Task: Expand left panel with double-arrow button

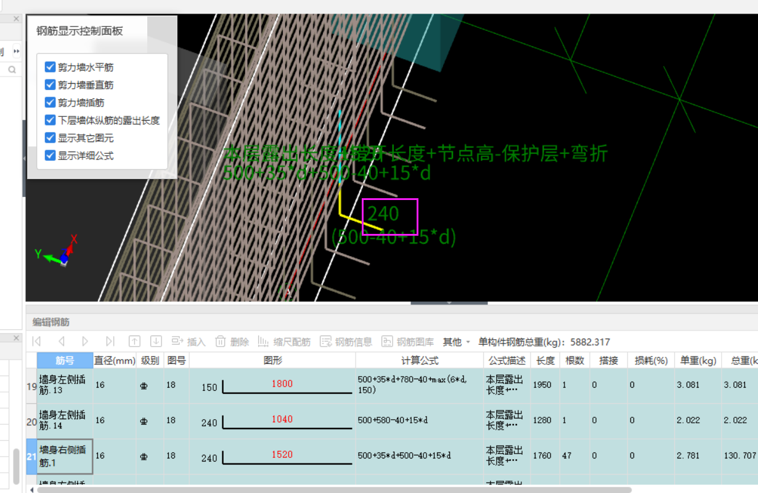Action: pos(17,51)
